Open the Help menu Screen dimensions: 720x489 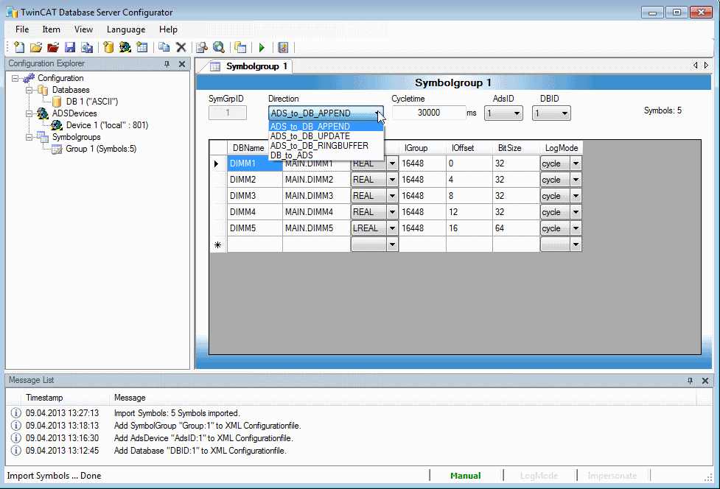168,29
